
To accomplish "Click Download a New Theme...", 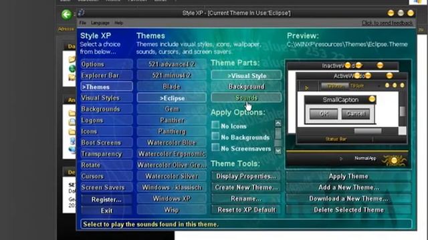I will (x=348, y=199).
